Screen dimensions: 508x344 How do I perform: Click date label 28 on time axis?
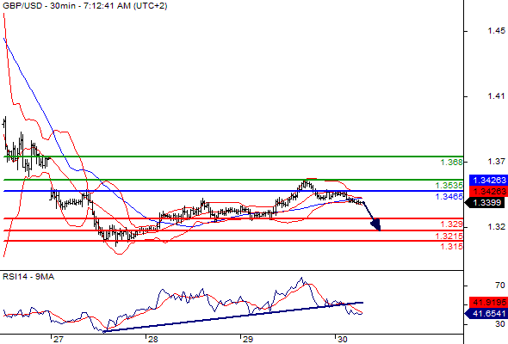[x=153, y=339]
